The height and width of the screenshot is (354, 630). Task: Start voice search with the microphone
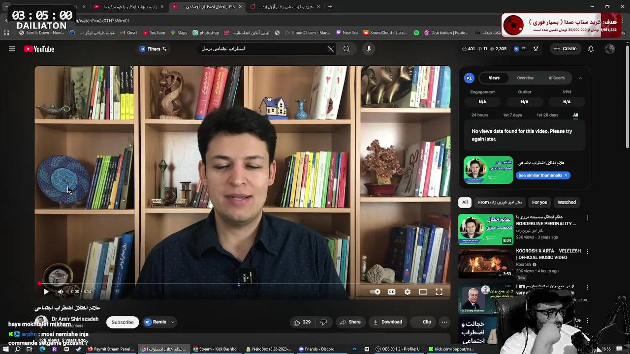coord(369,49)
